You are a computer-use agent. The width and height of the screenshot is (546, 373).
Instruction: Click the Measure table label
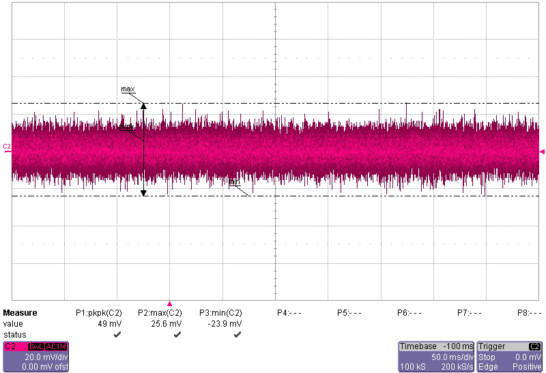(20, 313)
